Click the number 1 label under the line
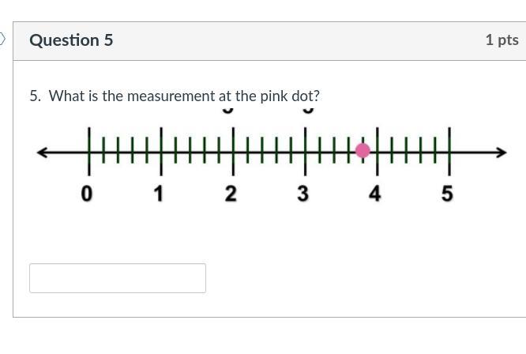 coord(160,194)
